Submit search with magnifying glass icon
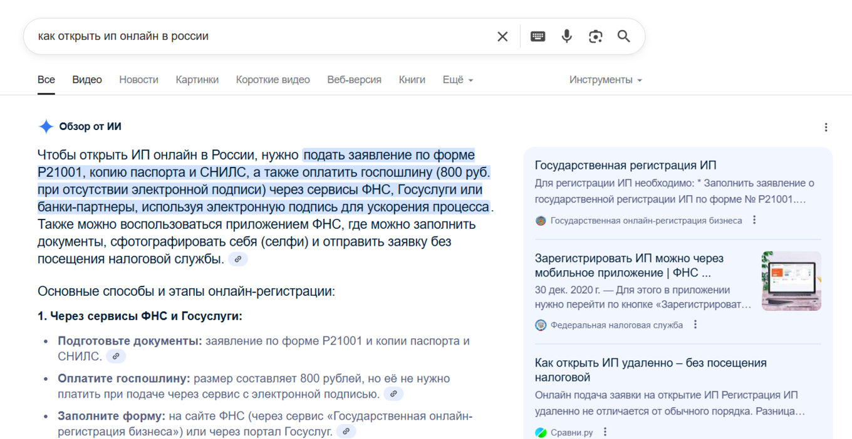This screenshot has width=852, height=439. 623,36
